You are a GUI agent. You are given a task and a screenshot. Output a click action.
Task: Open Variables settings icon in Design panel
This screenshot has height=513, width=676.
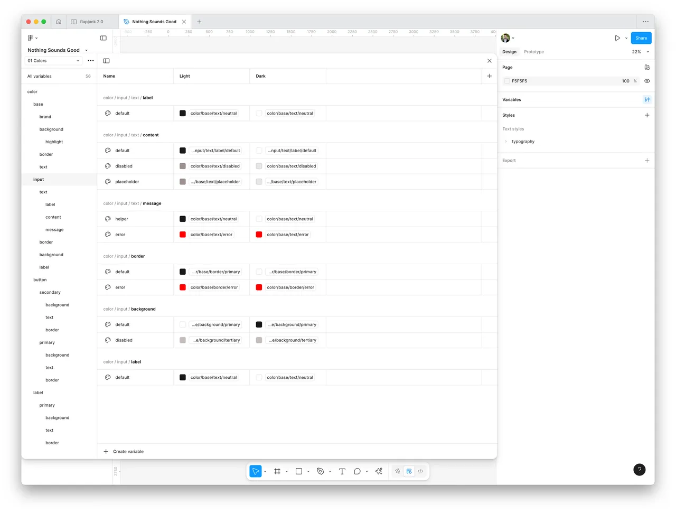click(647, 99)
